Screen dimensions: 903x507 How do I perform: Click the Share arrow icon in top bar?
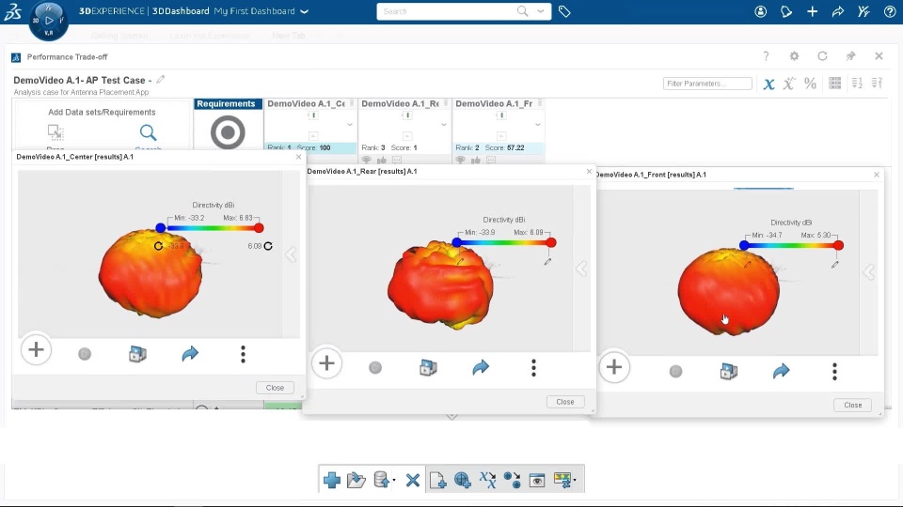coord(838,11)
